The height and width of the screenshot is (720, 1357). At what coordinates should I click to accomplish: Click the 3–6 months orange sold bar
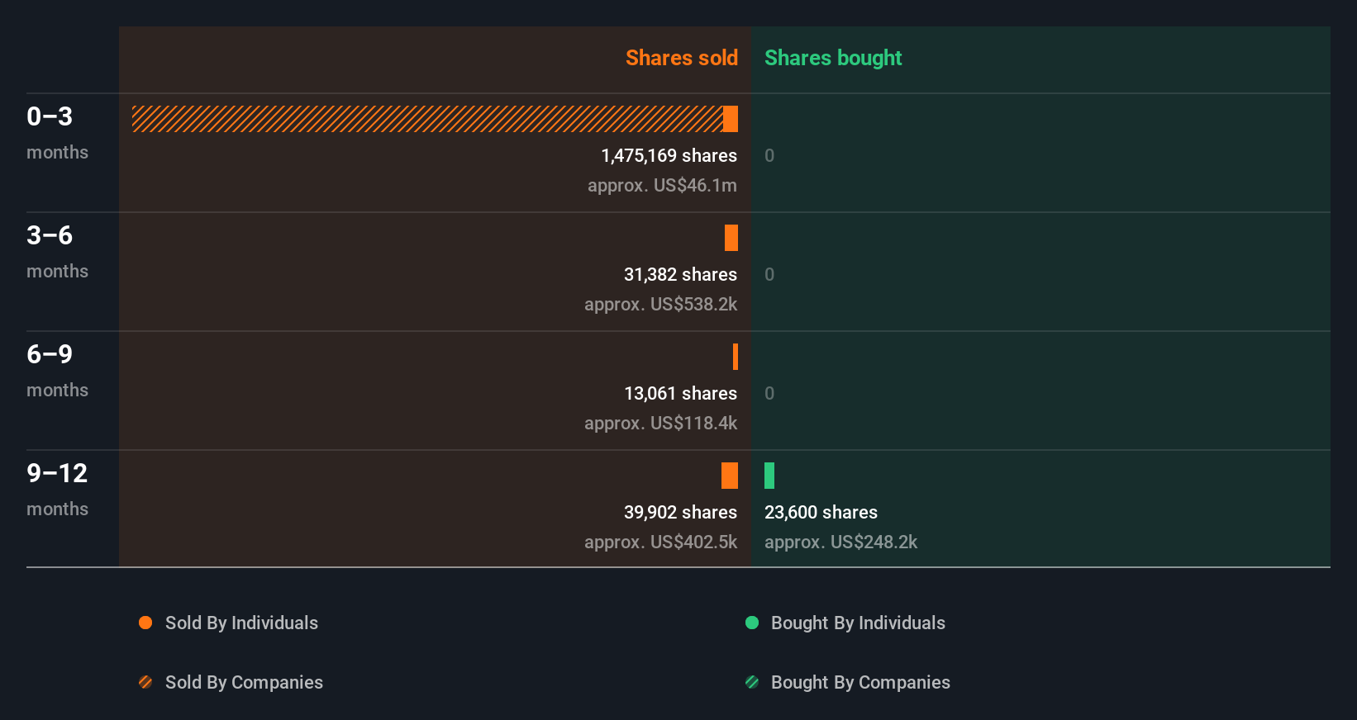pos(731,238)
